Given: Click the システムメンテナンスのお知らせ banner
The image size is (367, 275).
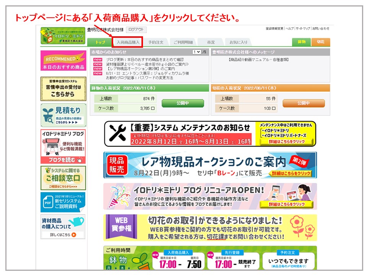Looking at the screenshot, I should 210,134.
